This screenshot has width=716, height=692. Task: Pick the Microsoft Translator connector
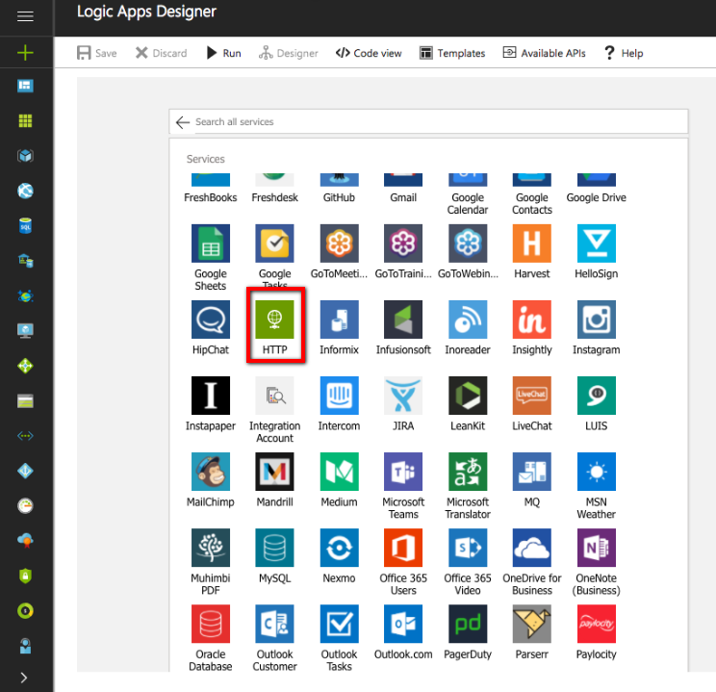point(468,472)
